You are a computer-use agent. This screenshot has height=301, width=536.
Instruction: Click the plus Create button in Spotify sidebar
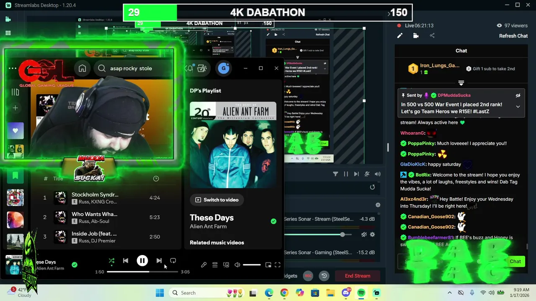[15, 108]
